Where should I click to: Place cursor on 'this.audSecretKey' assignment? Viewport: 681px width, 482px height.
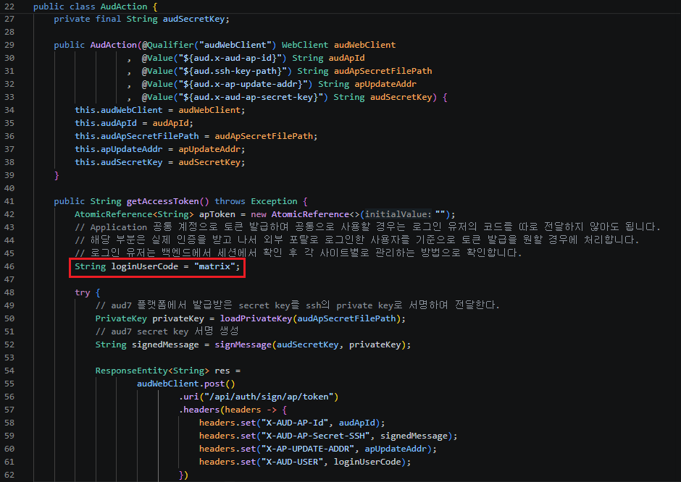point(119,162)
